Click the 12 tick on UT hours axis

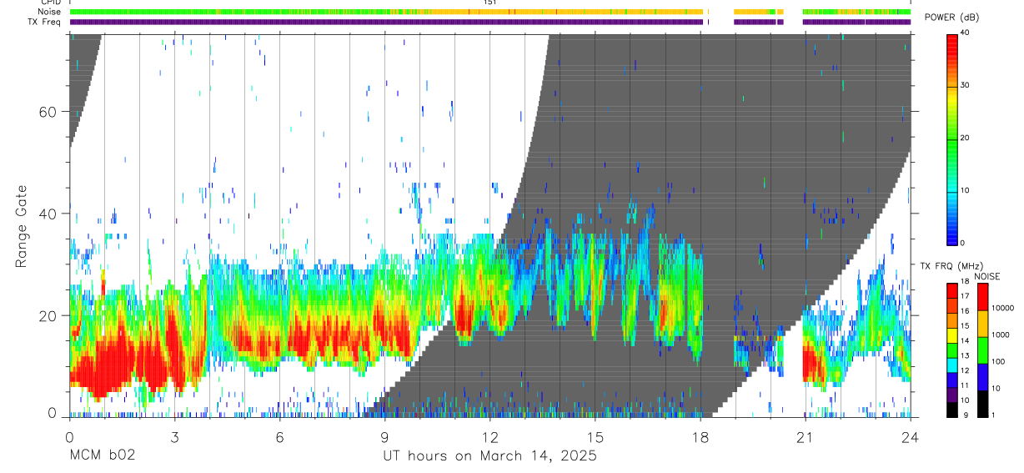coord(489,436)
